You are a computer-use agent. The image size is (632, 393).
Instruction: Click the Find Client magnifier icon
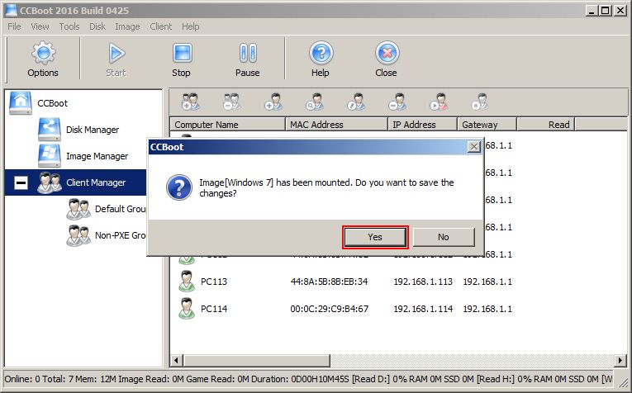click(x=315, y=102)
